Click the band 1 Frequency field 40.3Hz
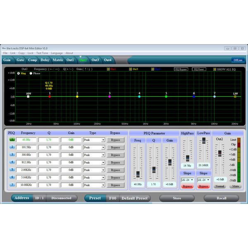 tap(26, 140)
